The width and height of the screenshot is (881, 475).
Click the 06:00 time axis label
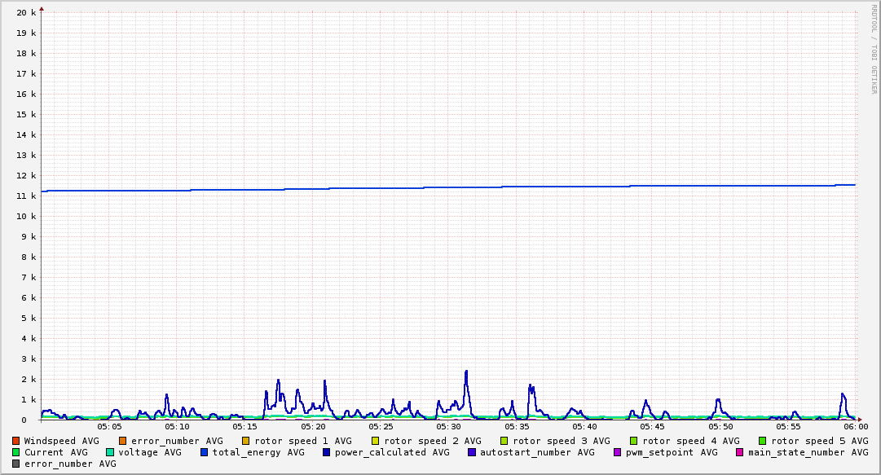(856, 426)
